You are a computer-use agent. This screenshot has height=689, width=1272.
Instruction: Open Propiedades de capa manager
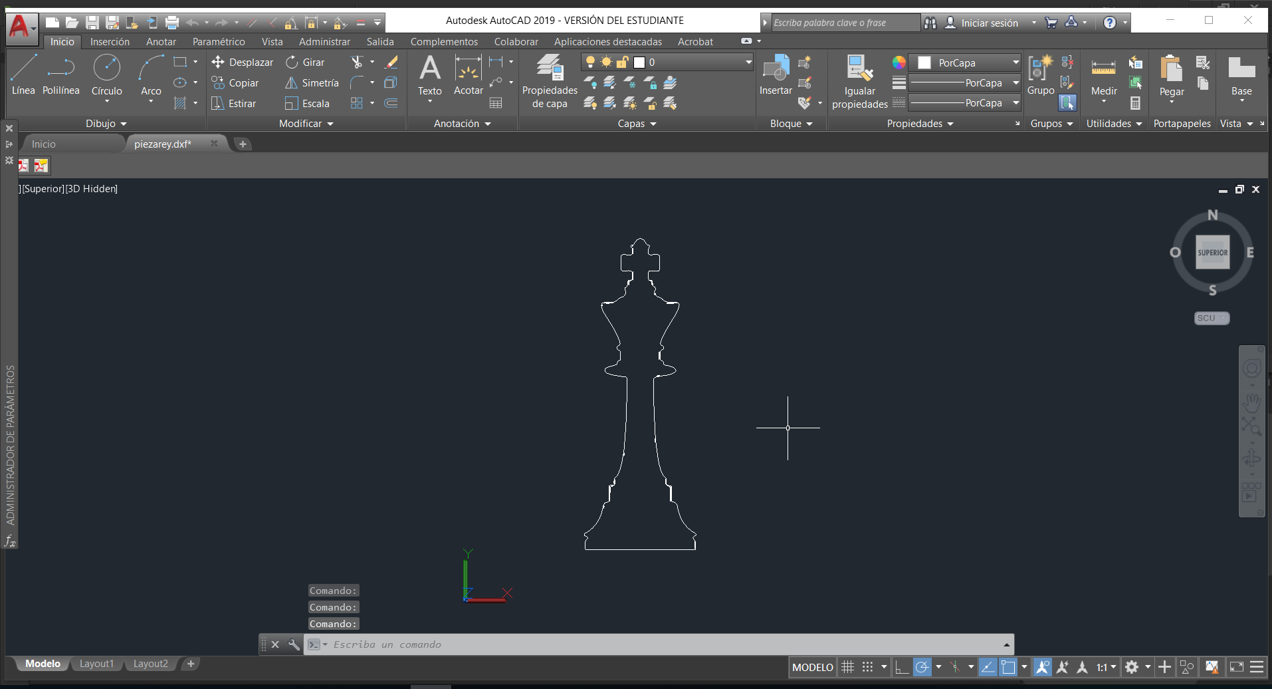550,81
